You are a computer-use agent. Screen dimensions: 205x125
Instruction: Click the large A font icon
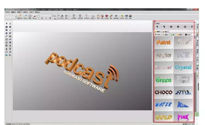(62, 16)
